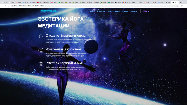Click the Astral logo in the header
Image resolution: width=187 pixels, height=105 pixels.
point(49,11)
